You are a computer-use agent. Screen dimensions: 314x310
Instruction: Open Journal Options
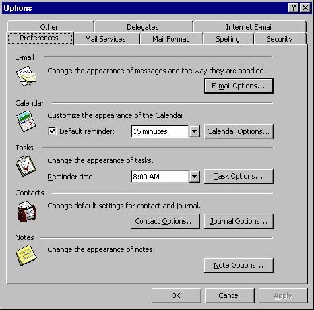[239, 221]
